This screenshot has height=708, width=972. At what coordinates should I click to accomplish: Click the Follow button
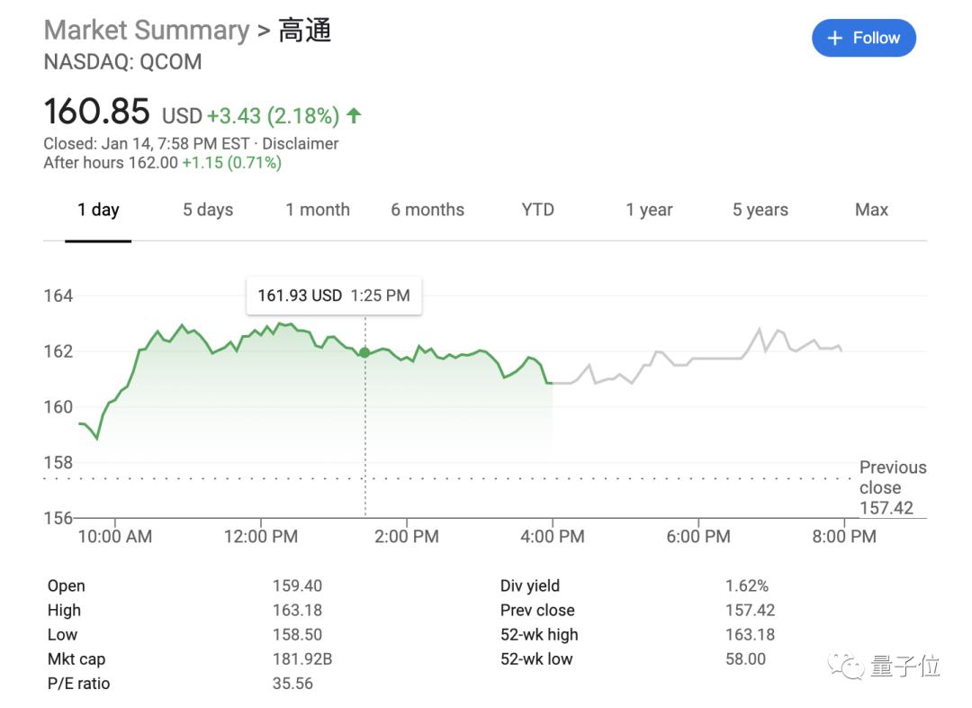[863, 38]
